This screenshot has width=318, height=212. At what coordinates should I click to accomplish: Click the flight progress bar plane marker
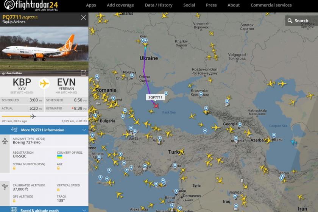coord(33,116)
